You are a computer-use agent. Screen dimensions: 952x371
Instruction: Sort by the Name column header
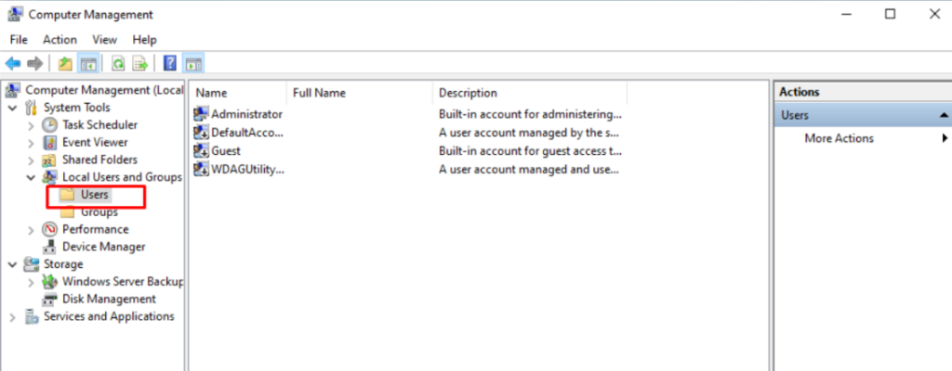[239, 93]
